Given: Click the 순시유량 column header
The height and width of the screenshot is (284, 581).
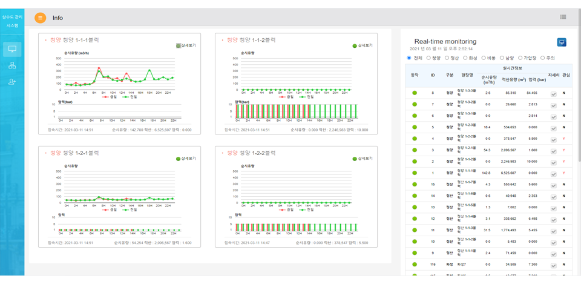Looking at the screenshot, I should point(488,79).
